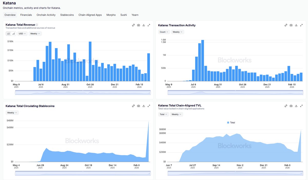Select bar chart view in Total Revenue
The height and width of the screenshot is (180, 308).
8,34
